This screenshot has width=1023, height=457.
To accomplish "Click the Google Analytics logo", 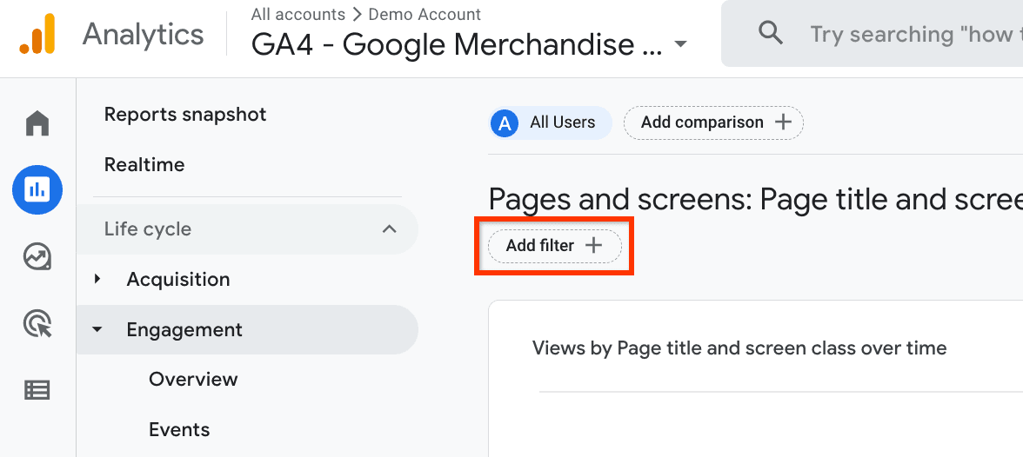I will (x=37, y=35).
